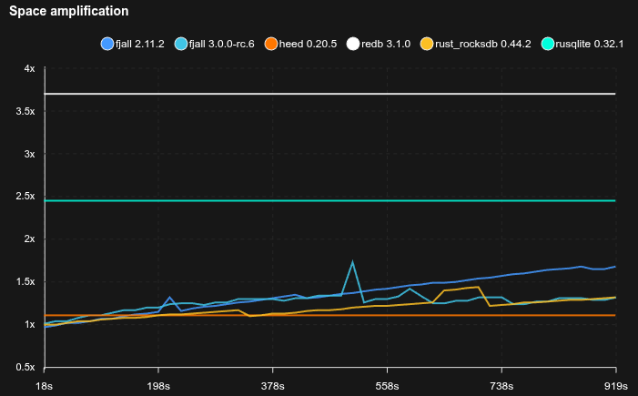Click the yellow rust_rocksdb legend circle
Viewport: 638px width, 396px height.
[x=427, y=44]
